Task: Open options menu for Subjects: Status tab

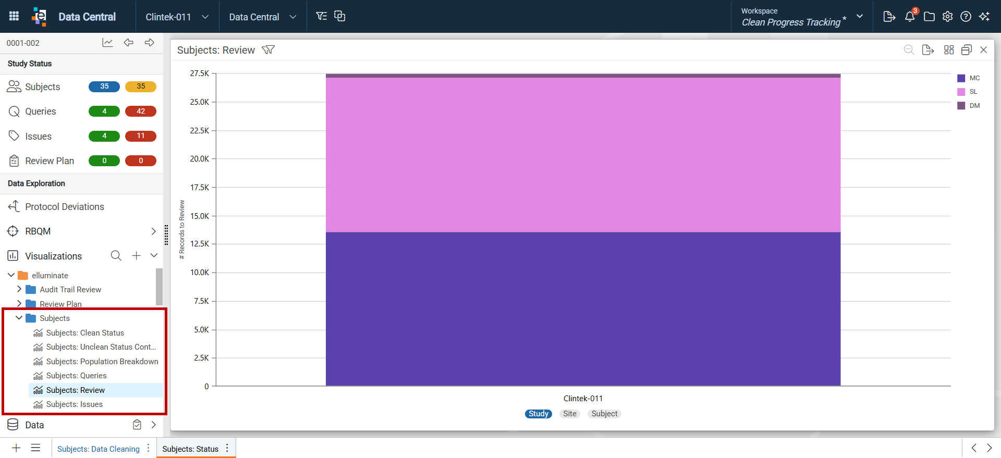Action: (227, 448)
